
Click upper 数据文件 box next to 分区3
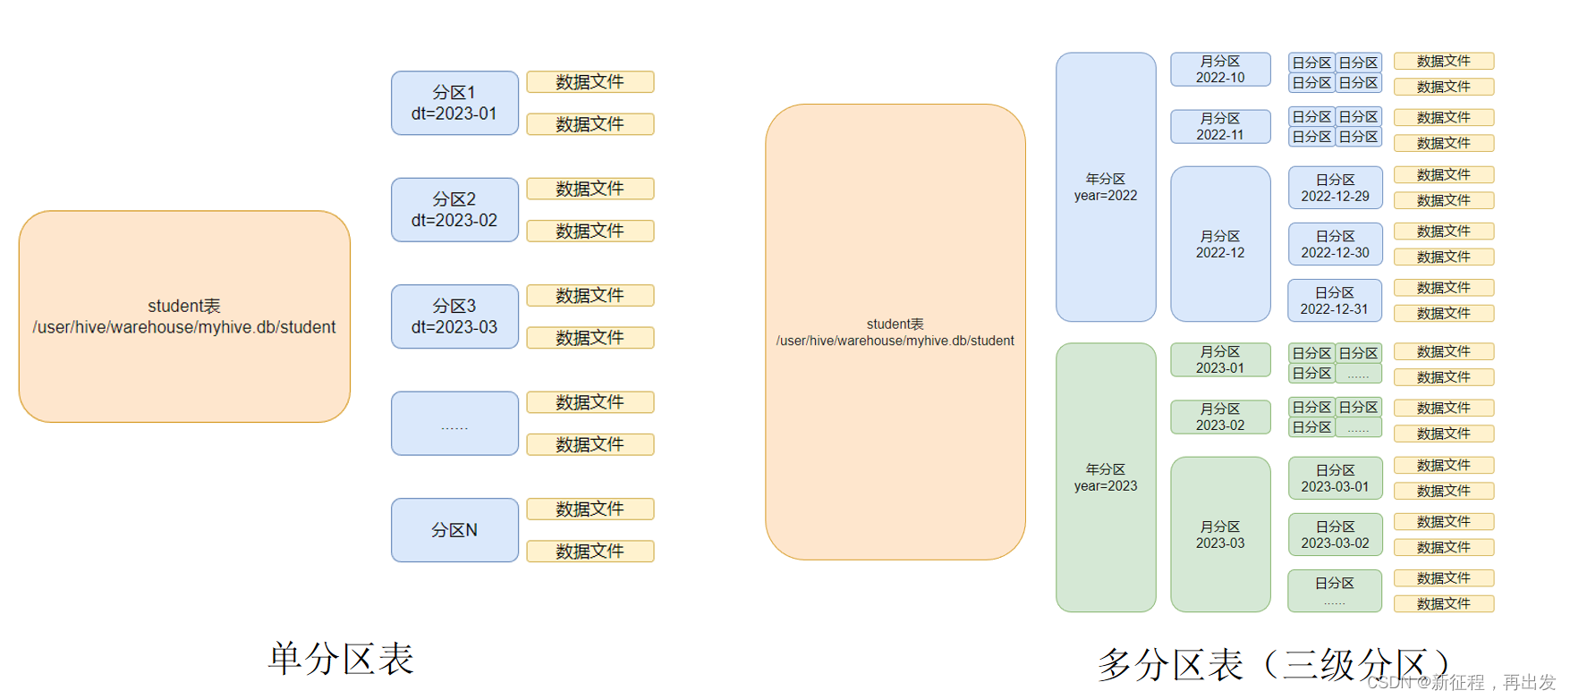[x=590, y=295]
